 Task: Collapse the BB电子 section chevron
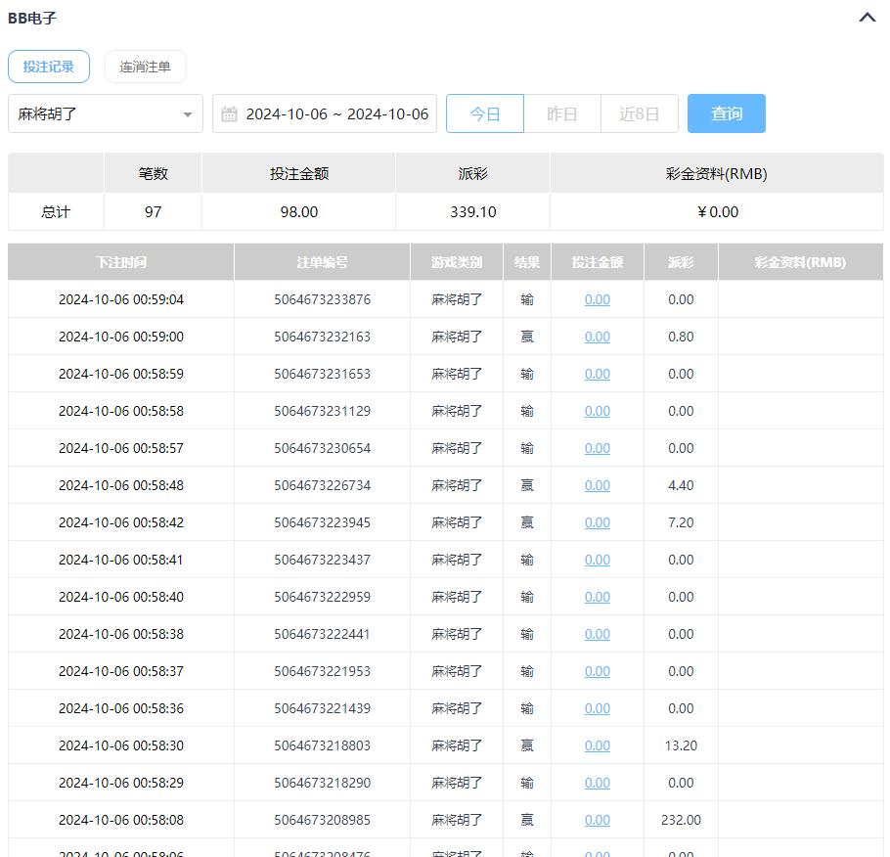pos(867,18)
